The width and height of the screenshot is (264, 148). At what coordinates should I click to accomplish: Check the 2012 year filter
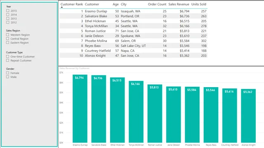coord(8,22)
